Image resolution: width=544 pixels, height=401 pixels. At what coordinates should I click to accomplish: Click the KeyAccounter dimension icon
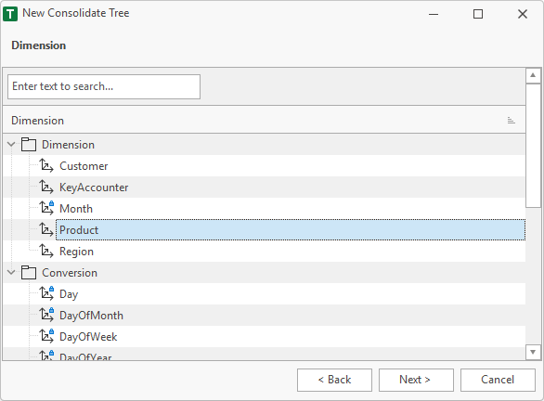tap(46, 188)
